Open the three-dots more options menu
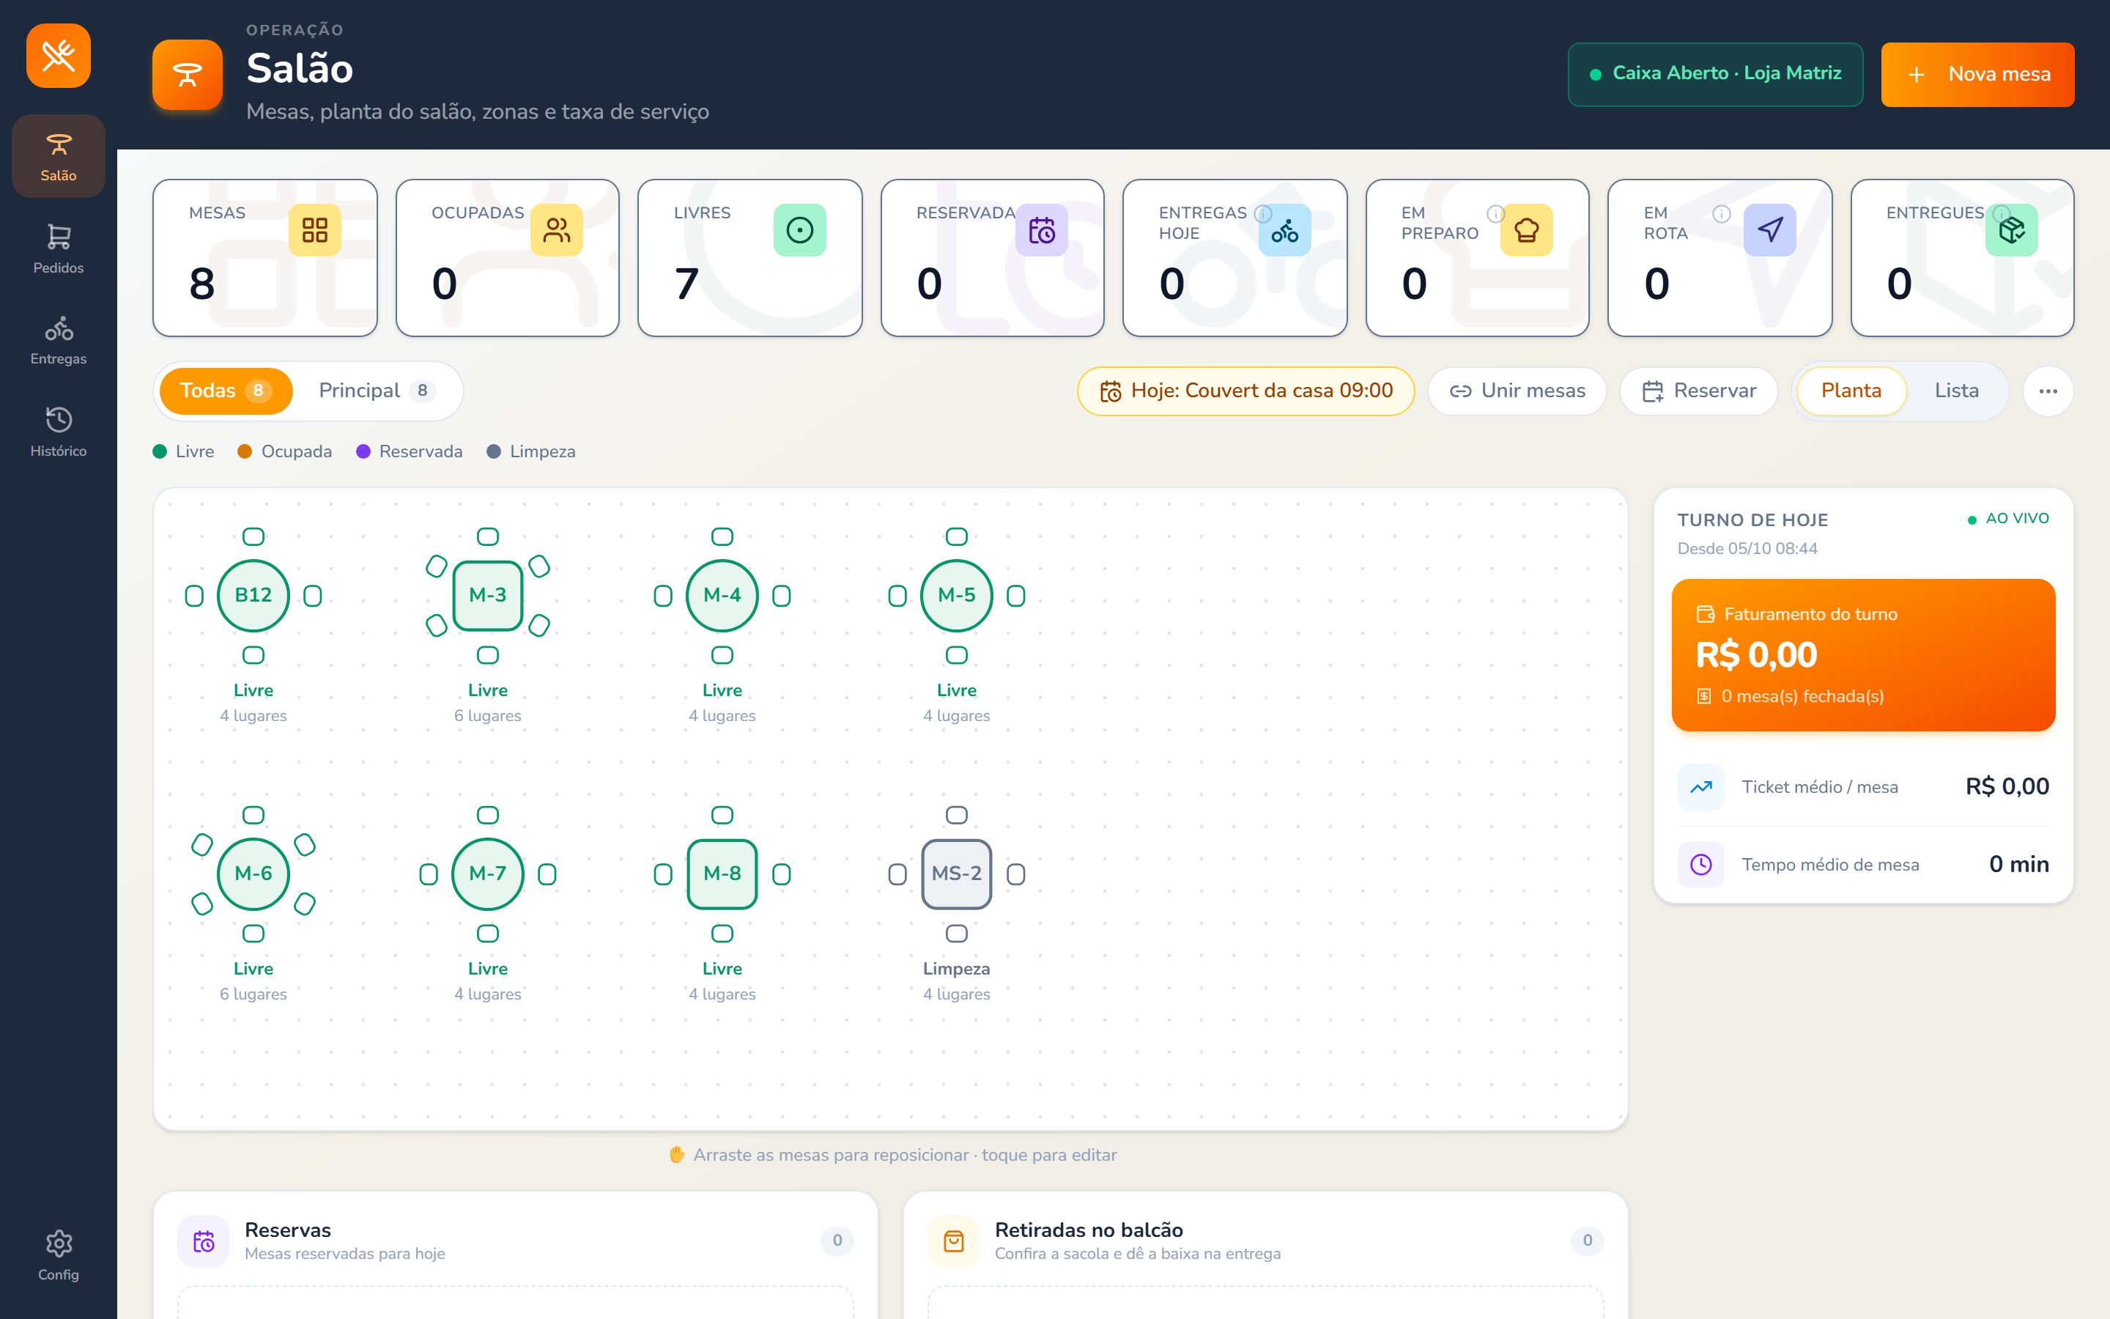This screenshot has width=2110, height=1319. point(2048,391)
